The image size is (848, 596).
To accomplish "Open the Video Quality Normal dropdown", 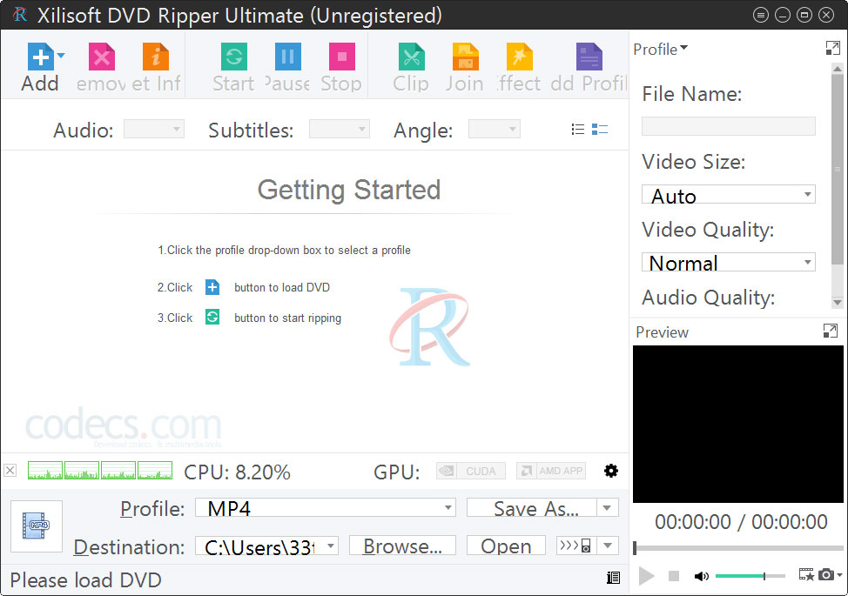I will [729, 262].
